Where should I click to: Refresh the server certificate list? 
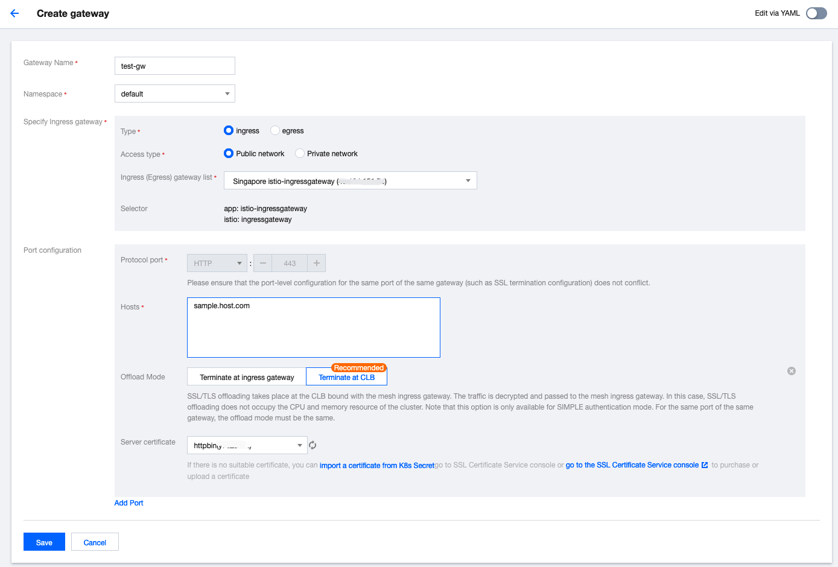[313, 446]
